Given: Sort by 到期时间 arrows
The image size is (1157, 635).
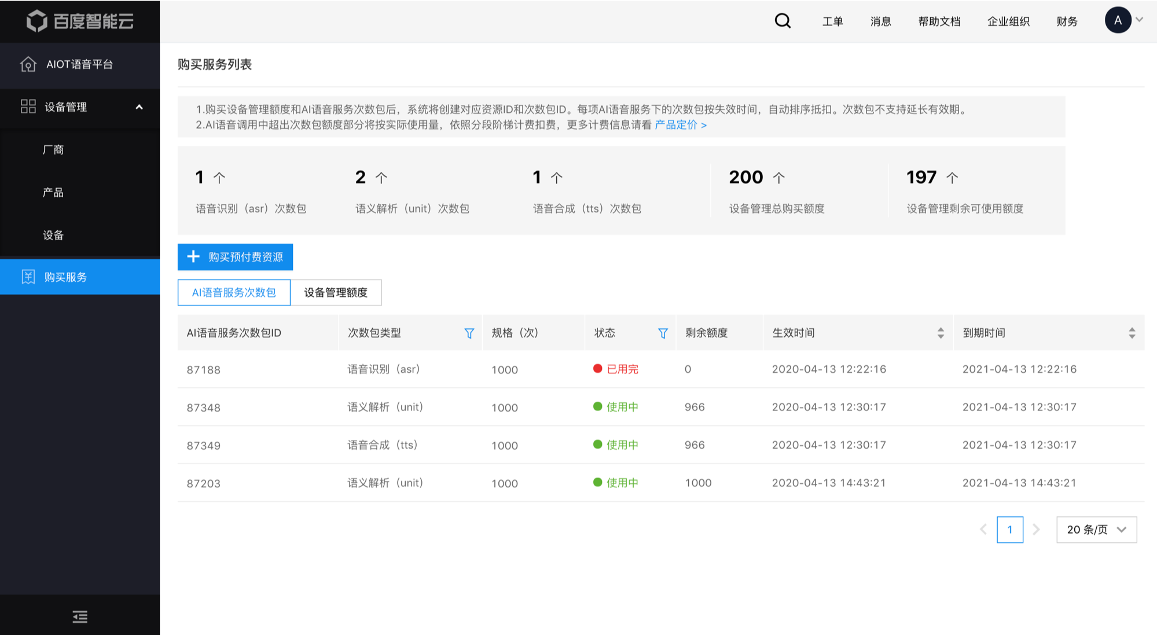Looking at the screenshot, I should (1132, 333).
